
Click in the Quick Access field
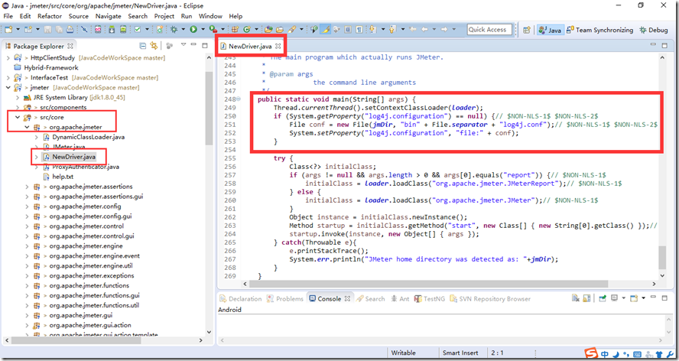click(x=489, y=30)
